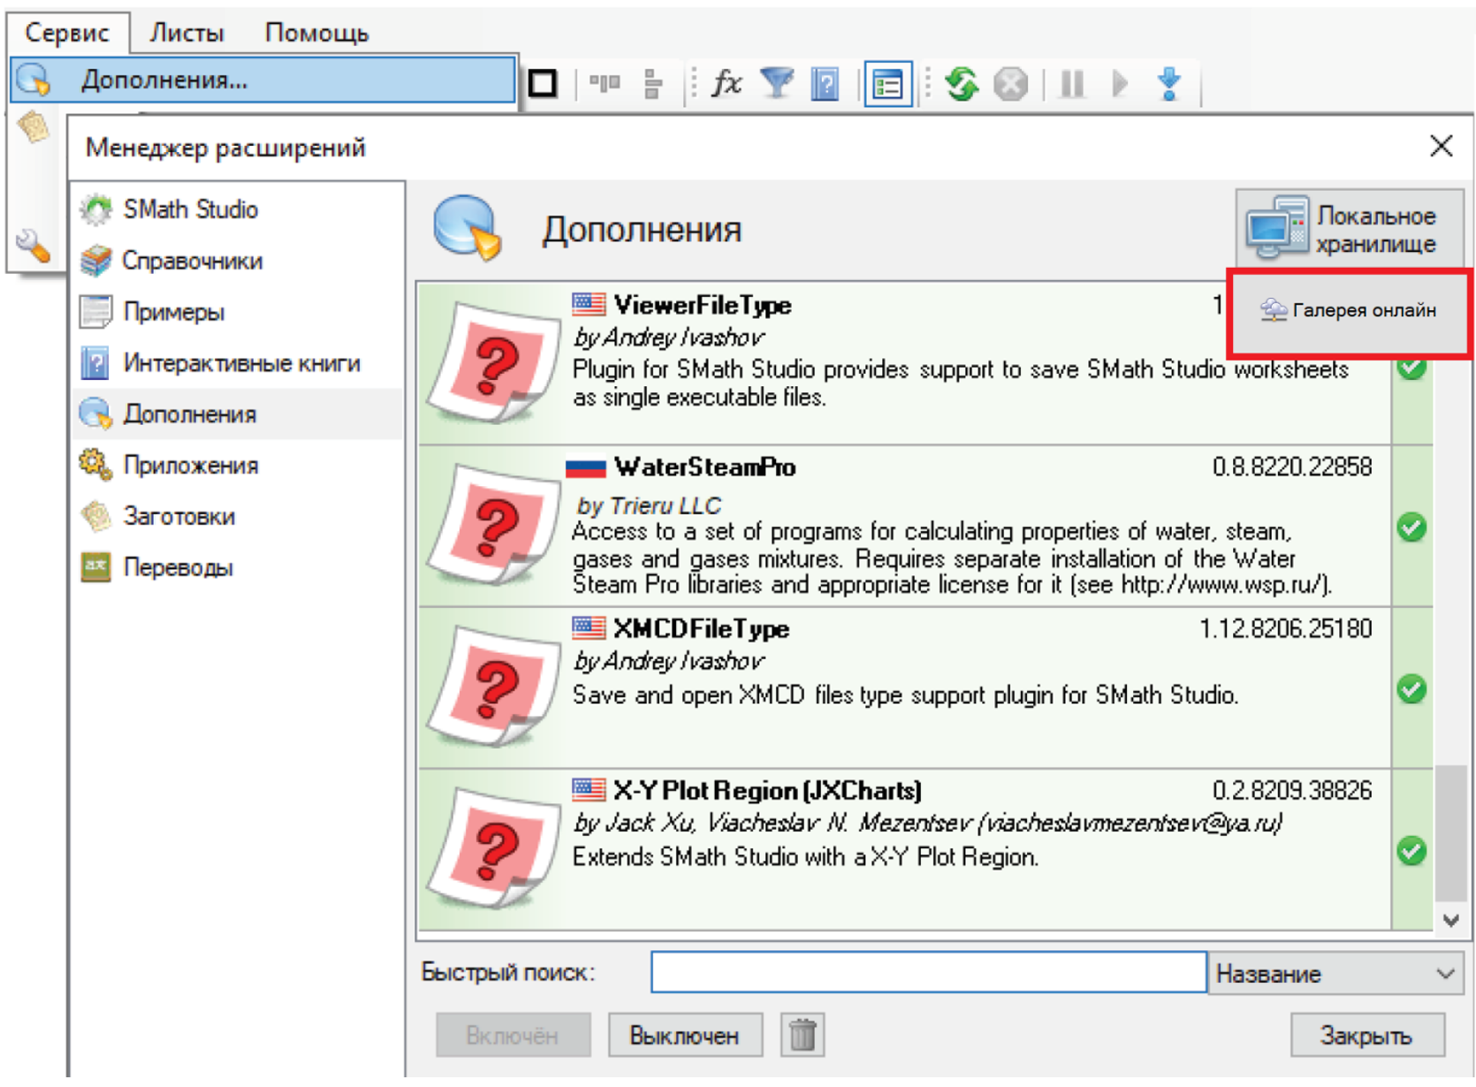Click the fx function insert icon
The width and height of the screenshot is (1476, 1087).
click(x=726, y=84)
